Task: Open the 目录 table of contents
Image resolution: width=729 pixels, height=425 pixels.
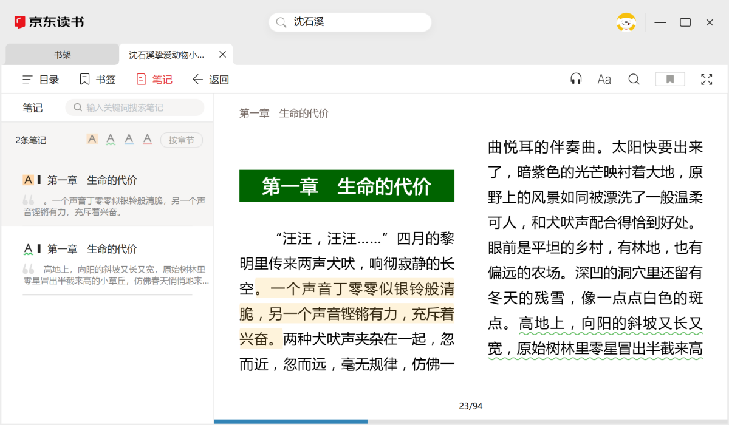Action: [41, 80]
